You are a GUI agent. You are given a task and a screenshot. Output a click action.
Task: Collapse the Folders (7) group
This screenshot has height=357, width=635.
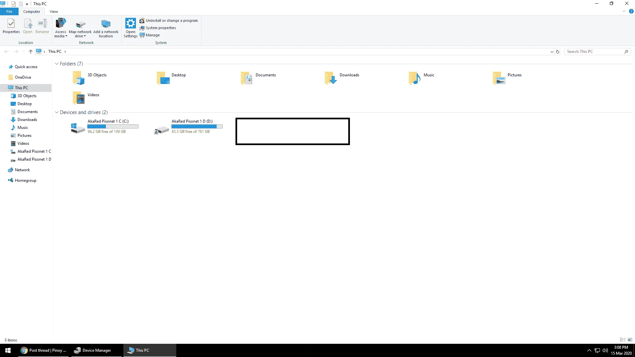[57, 64]
